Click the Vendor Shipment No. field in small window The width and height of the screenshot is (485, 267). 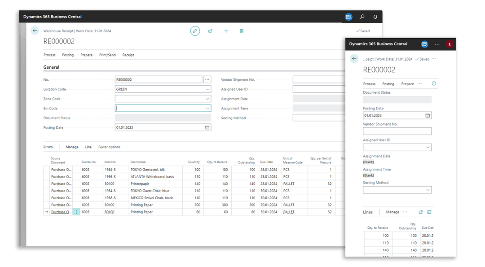click(x=397, y=131)
